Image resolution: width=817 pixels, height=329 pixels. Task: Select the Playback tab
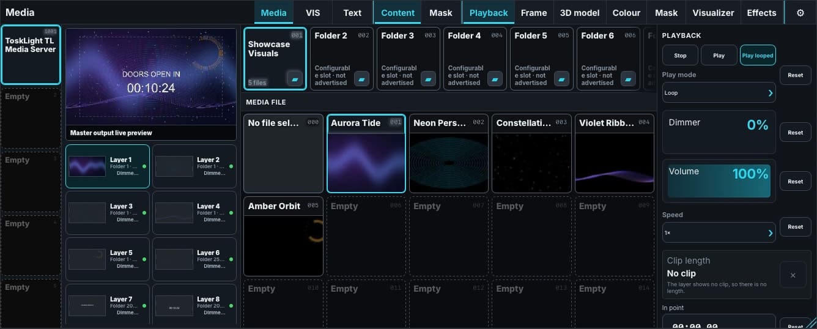click(489, 12)
